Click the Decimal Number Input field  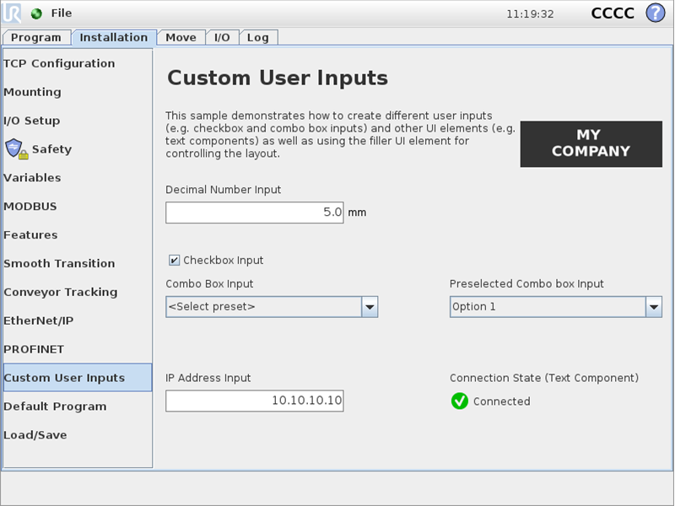[255, 213]
